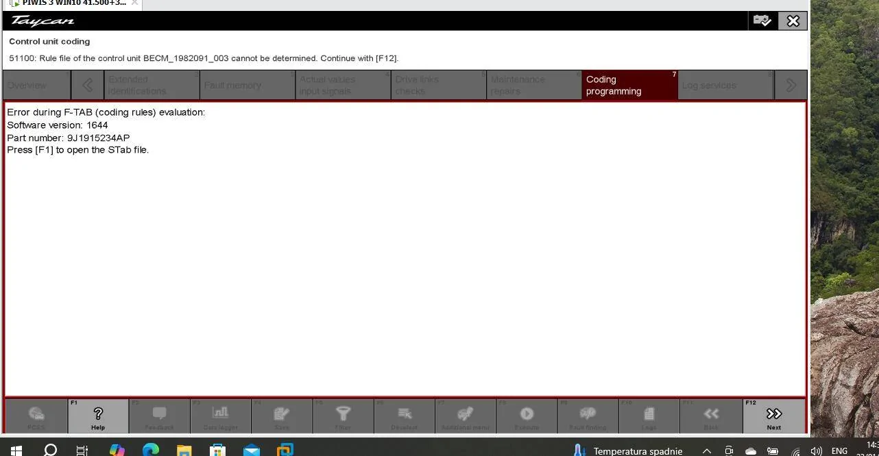Click the greyed Logs document button
Image resolution: width=879 pixels, height=456 pixels.
[x=649, y=416]
